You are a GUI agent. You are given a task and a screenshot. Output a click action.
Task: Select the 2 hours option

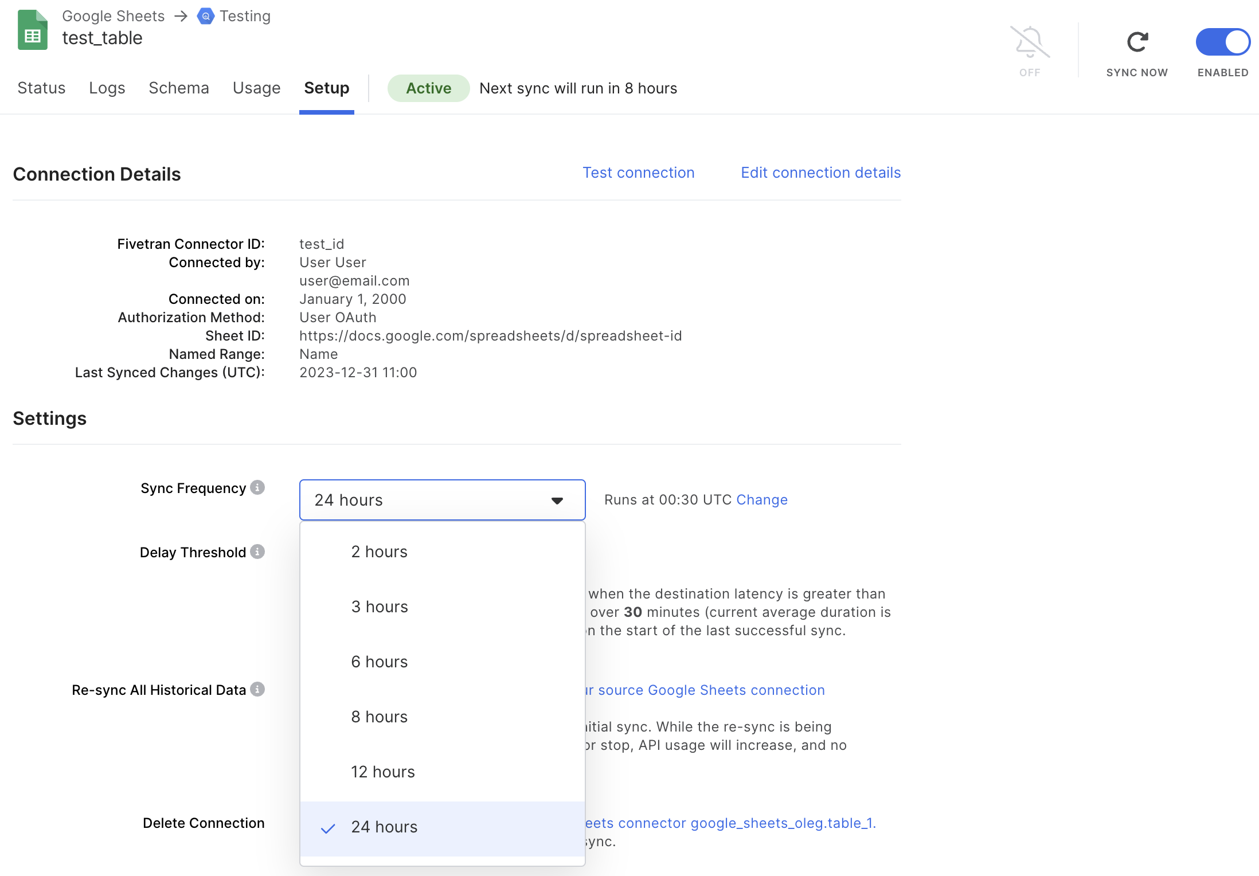tap(442, 552)
